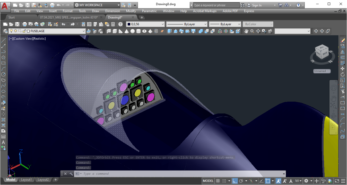Click the Undo arrow icon

[63, 24]
